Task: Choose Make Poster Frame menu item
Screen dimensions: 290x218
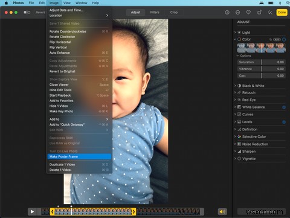Action: pos(79,156)
